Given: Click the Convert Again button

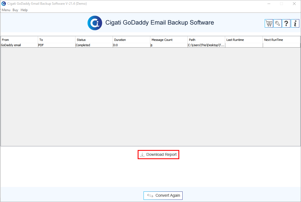Looking at the screenshot, I should pyautogui.click(x=163, y=196).
